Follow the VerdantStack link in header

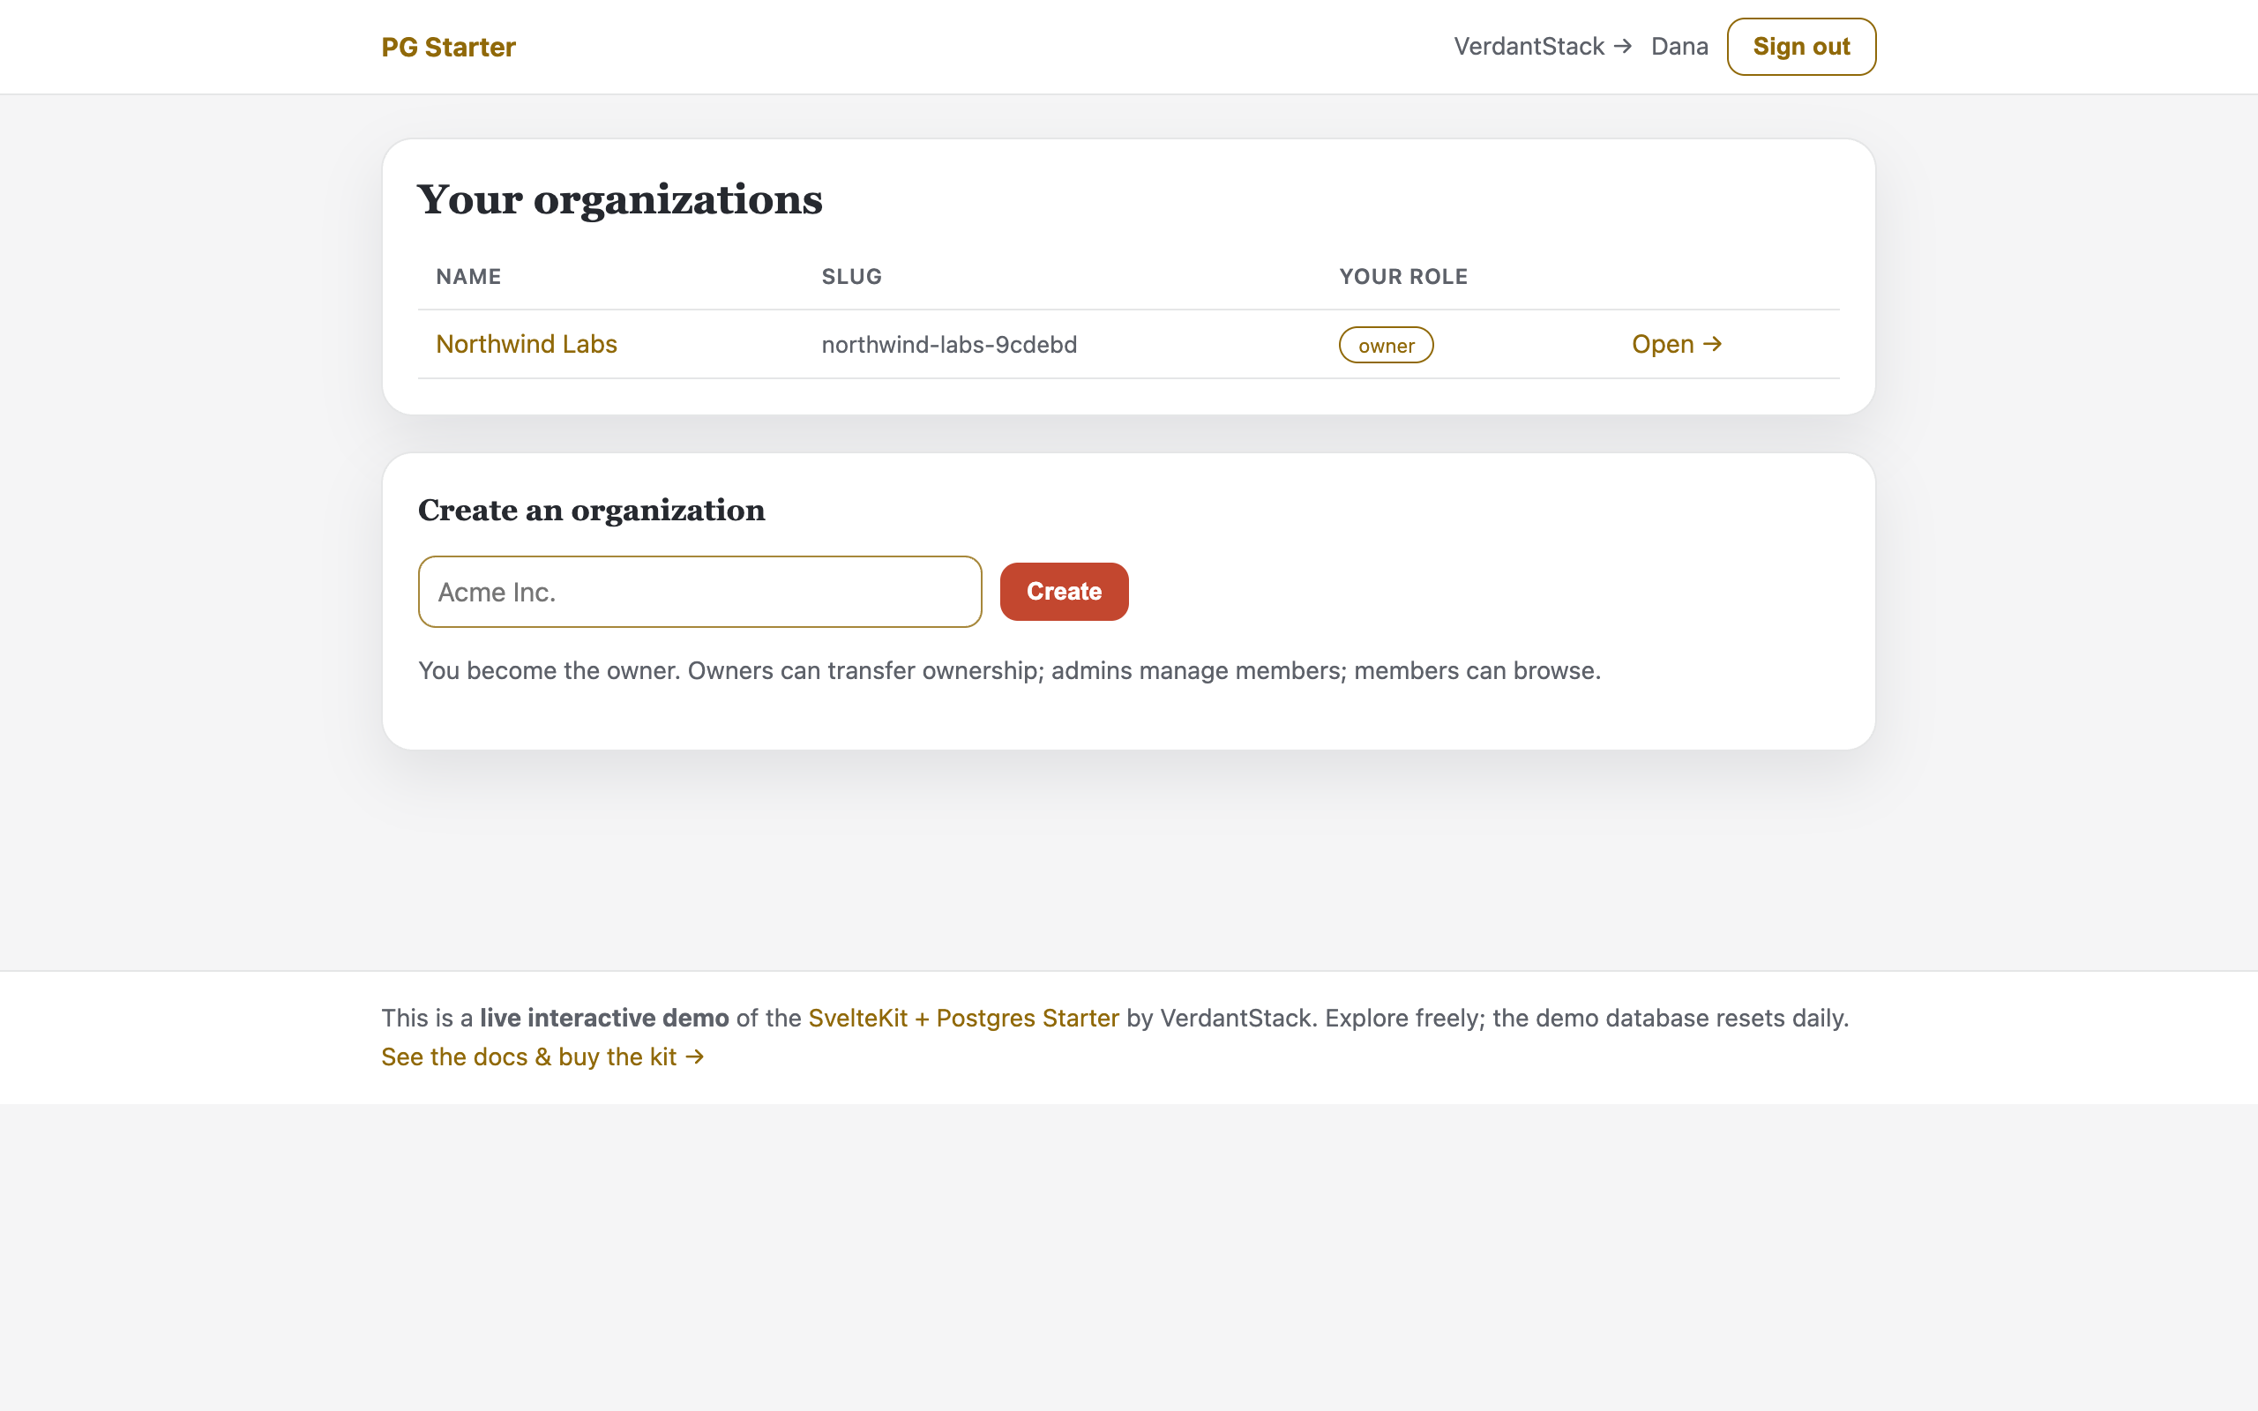pos(1543,47)
